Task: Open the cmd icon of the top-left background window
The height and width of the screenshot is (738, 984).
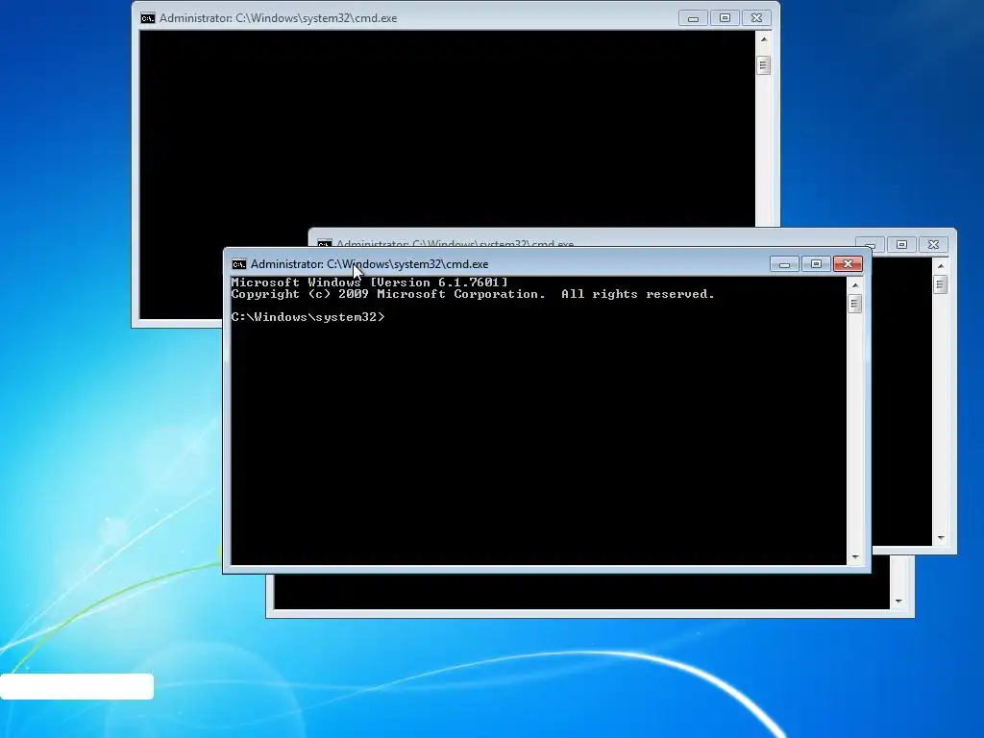Action: pos(147,18)
